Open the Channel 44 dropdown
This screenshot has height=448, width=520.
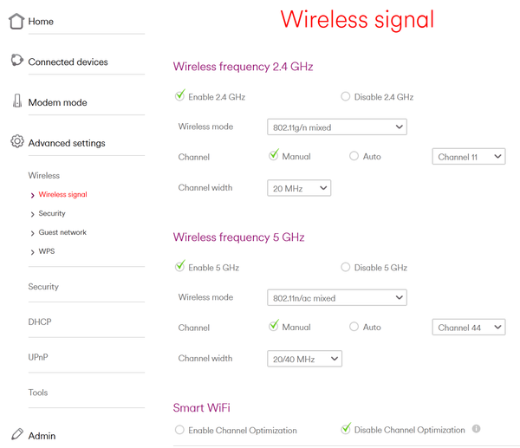(x=468, y=328)
